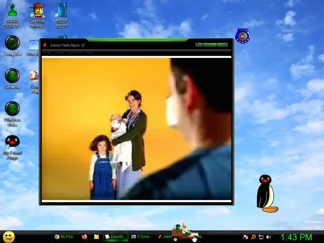Open the Control Panel desktop icon
The height and width of the screenshot is (243, 324).
pyautogui.click(x=34, y=82)
